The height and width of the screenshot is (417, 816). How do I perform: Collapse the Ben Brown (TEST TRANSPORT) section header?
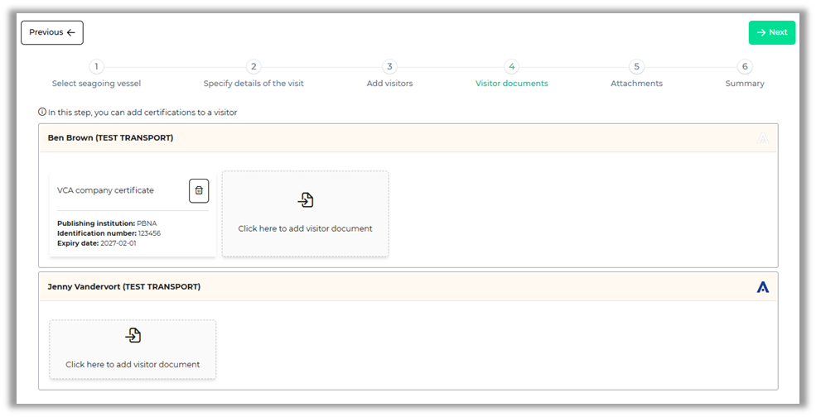110,138
